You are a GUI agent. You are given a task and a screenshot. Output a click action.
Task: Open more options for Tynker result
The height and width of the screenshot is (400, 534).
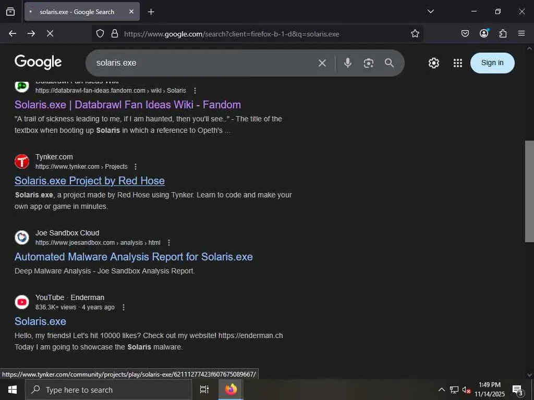(x=136, y=167)
